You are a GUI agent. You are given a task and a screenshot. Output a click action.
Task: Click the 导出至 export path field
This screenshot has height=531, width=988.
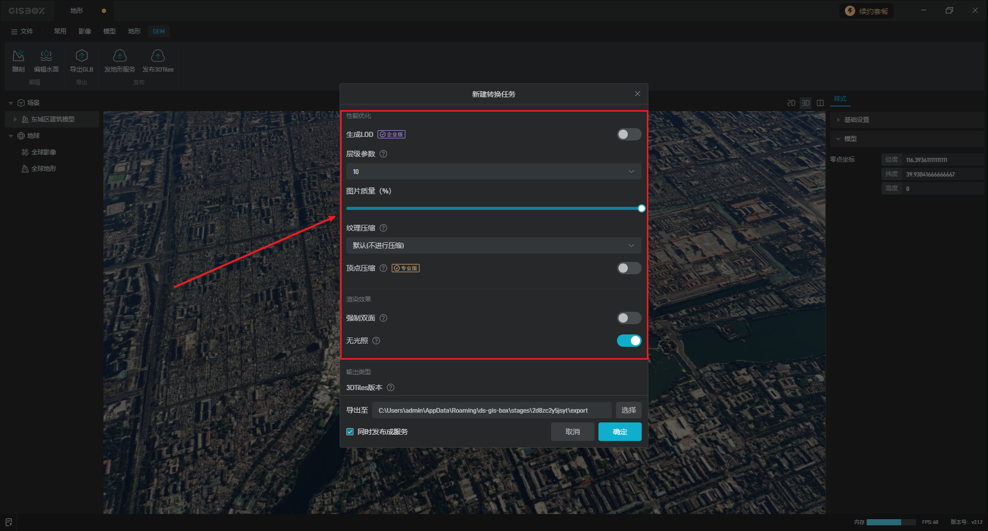[x=491, y=410]
